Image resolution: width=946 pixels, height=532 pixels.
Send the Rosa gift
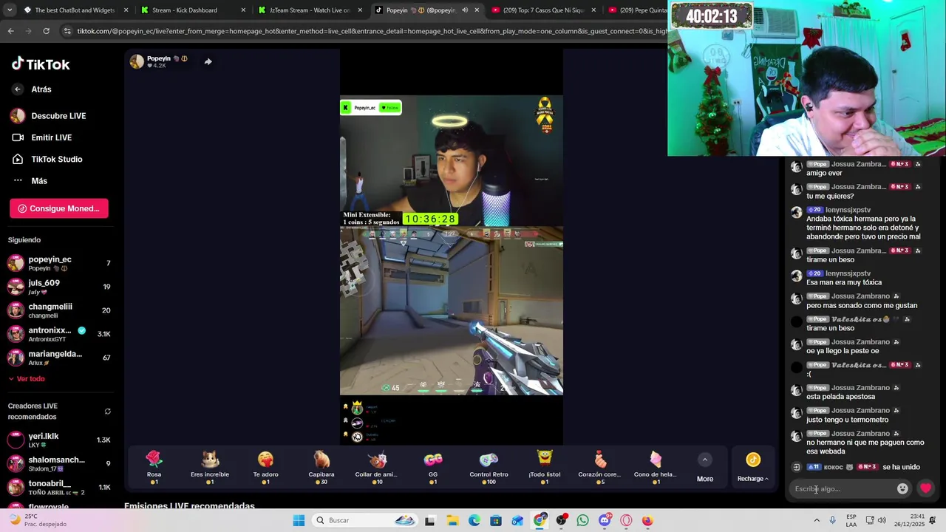click(x=154, y=467)
